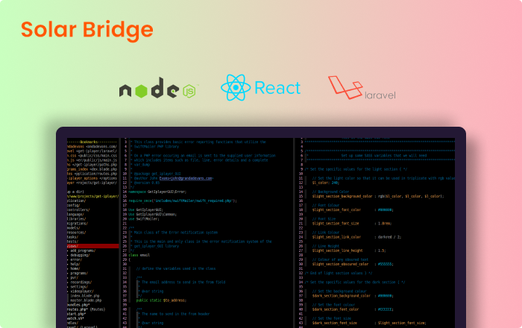
Task: Open the videoplayer/ folder in file tree
Action: [82, 291]
